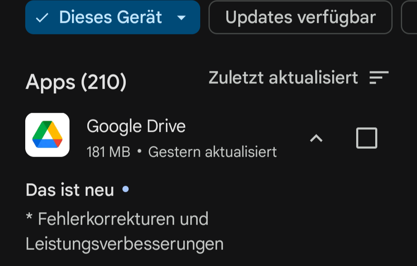Open the Zuletzt aktualisiert sort options
The width and height of the screenshot is (417, 266).
coord(283,77)
